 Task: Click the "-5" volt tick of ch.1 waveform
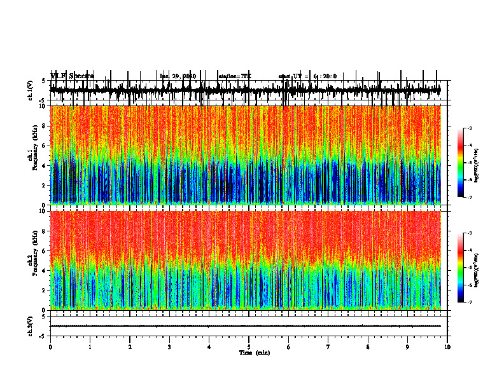(x=42, y=101)
